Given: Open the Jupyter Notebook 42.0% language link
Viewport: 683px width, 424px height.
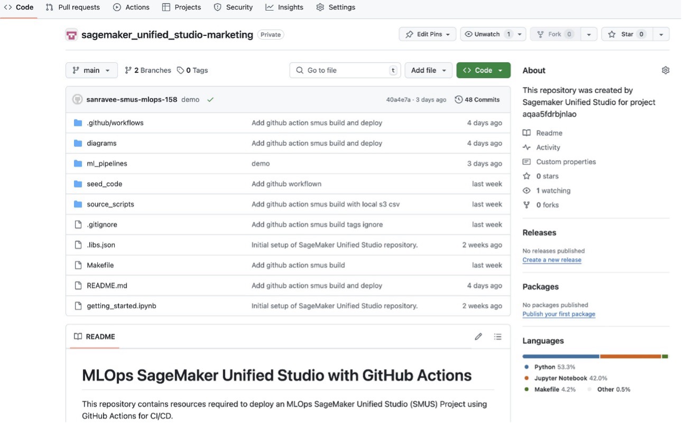Looking at the screenshot, I should (x=566, y=378).
